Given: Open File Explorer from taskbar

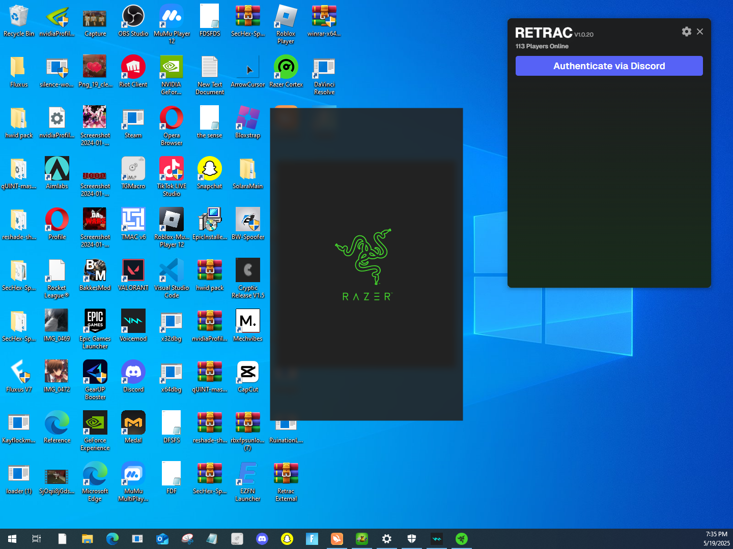Looking at the screenshot, I should tap(88, 539).
